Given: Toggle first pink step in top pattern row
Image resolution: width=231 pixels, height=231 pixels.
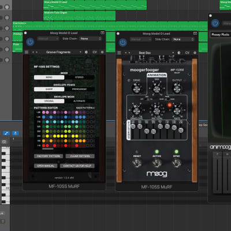Looking at the screenshot, I should coord(44,112).
